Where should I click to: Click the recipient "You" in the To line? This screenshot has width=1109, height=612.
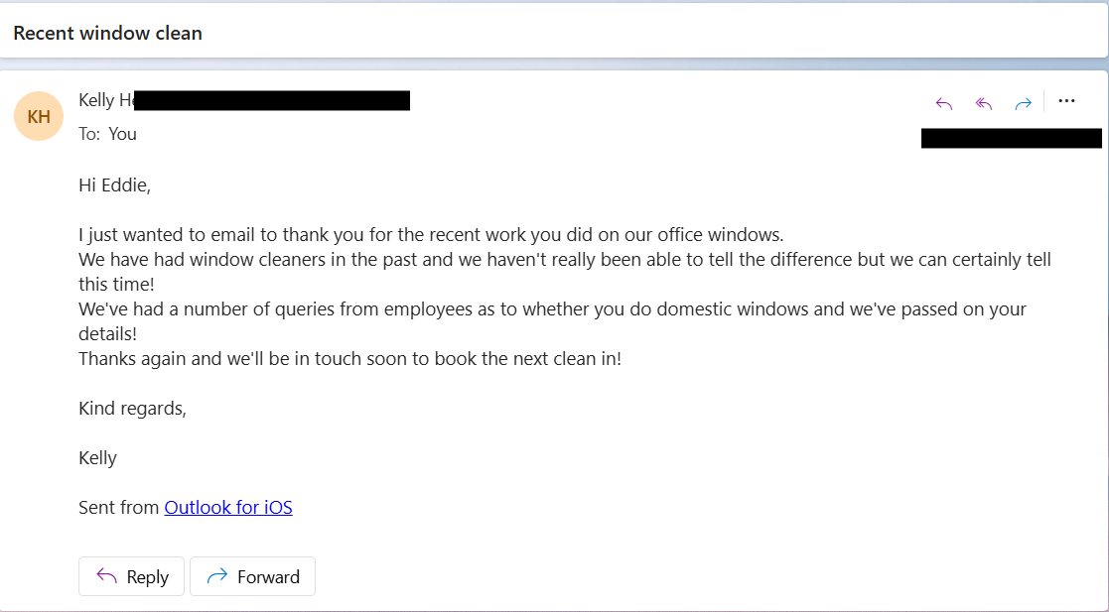pyautogui.click(x=123, y=134)
